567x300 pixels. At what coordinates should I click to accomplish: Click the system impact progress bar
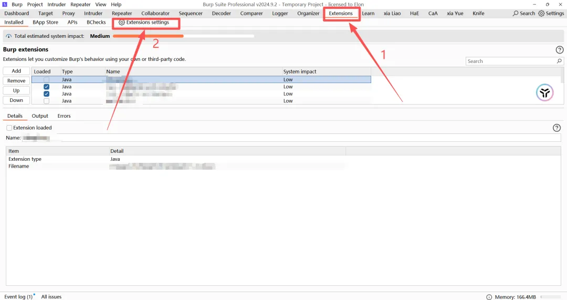(x=183, y=36)
